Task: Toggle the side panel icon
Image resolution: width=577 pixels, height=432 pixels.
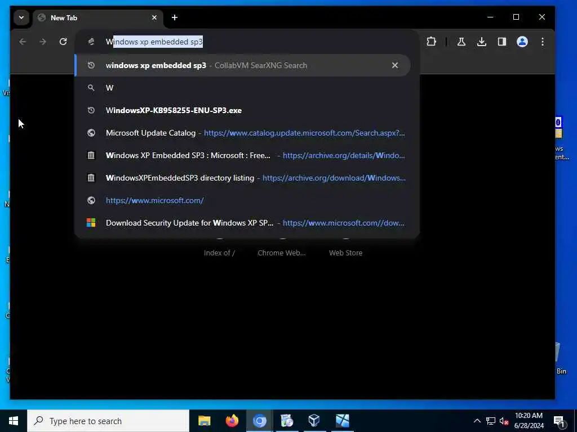Action: pos(501,42)
